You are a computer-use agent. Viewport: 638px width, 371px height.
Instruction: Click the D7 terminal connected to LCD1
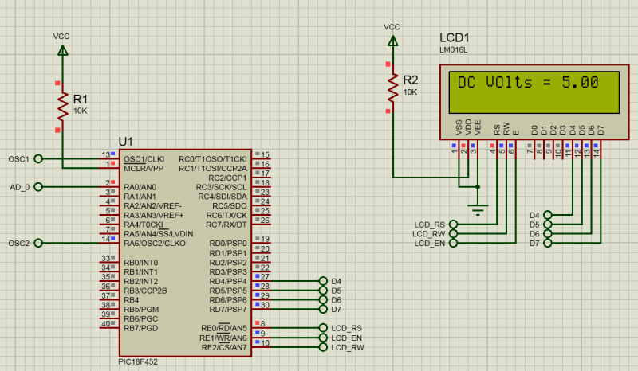point(548,243)
